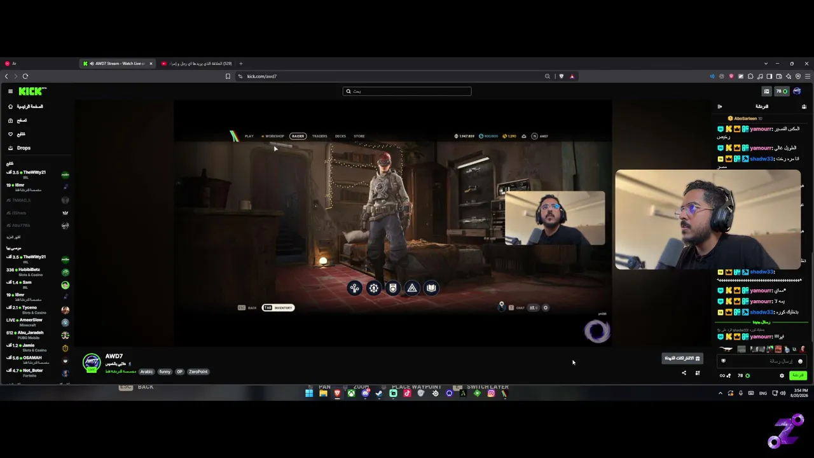Select the TRADERS tab in game menu
814x458 pixels.
(319, 136)
